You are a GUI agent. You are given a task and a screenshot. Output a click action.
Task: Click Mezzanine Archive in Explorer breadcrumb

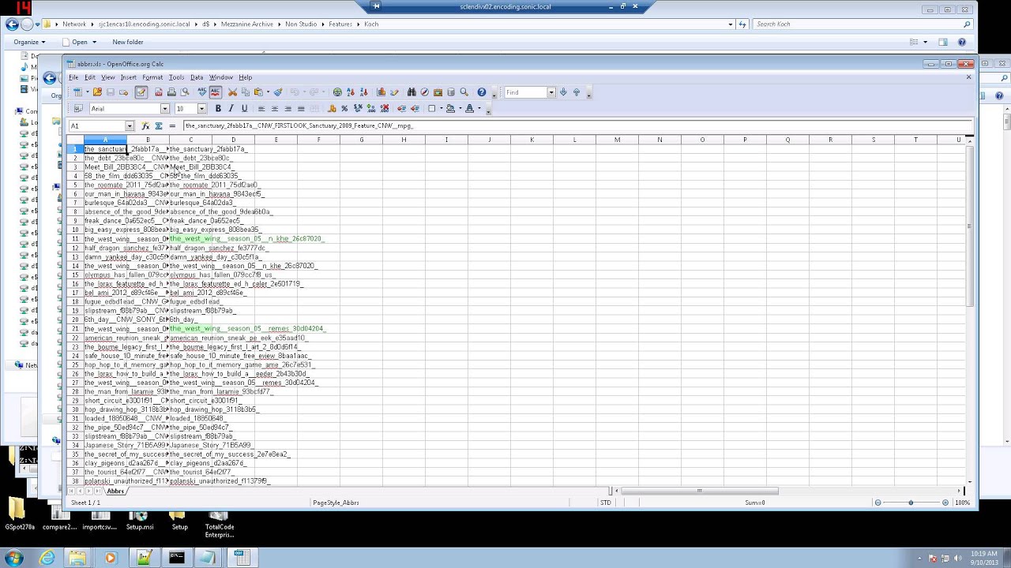point(246,24)
